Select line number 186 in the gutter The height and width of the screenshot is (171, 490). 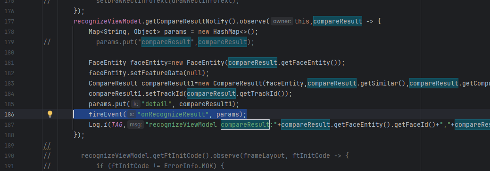pos(10,114)
